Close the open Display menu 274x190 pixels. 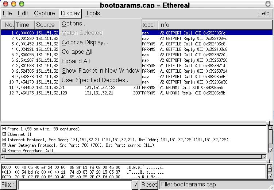click(x=70, y=13)
